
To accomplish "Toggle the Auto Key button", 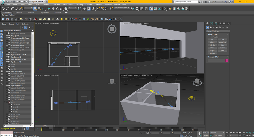I will pos(206,133).
